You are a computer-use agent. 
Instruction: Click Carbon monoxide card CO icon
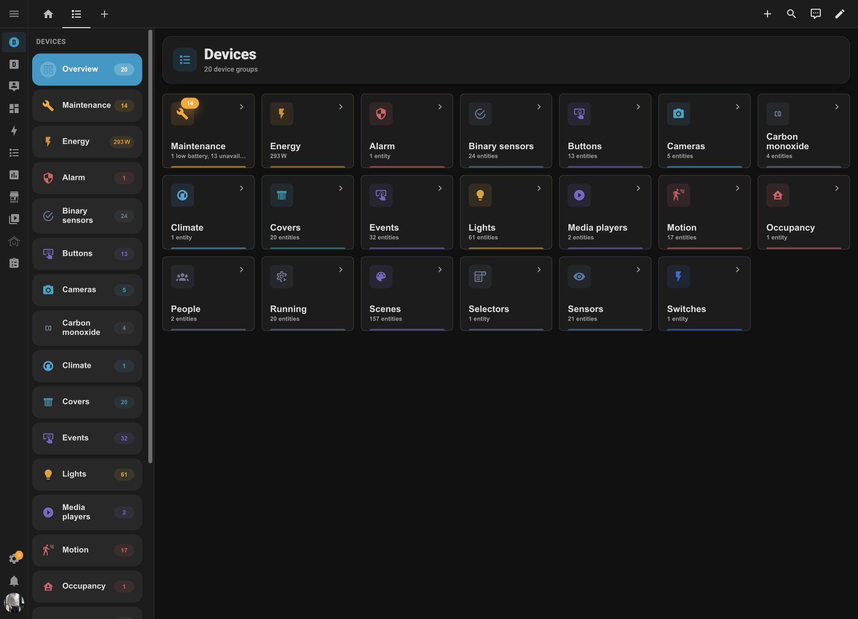tap(778, 114)
